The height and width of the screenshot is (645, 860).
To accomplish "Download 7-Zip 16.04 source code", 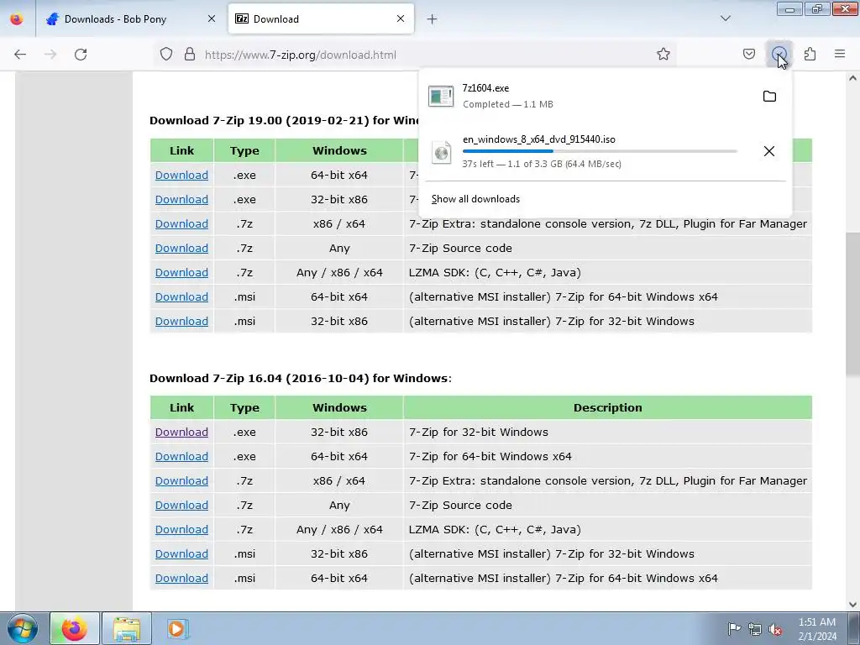I will (181, 505).
